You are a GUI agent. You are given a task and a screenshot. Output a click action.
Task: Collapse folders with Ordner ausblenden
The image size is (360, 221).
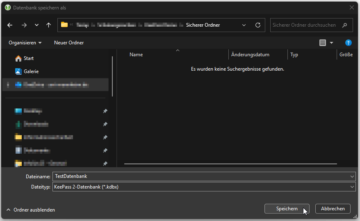(x=31, y=210)
